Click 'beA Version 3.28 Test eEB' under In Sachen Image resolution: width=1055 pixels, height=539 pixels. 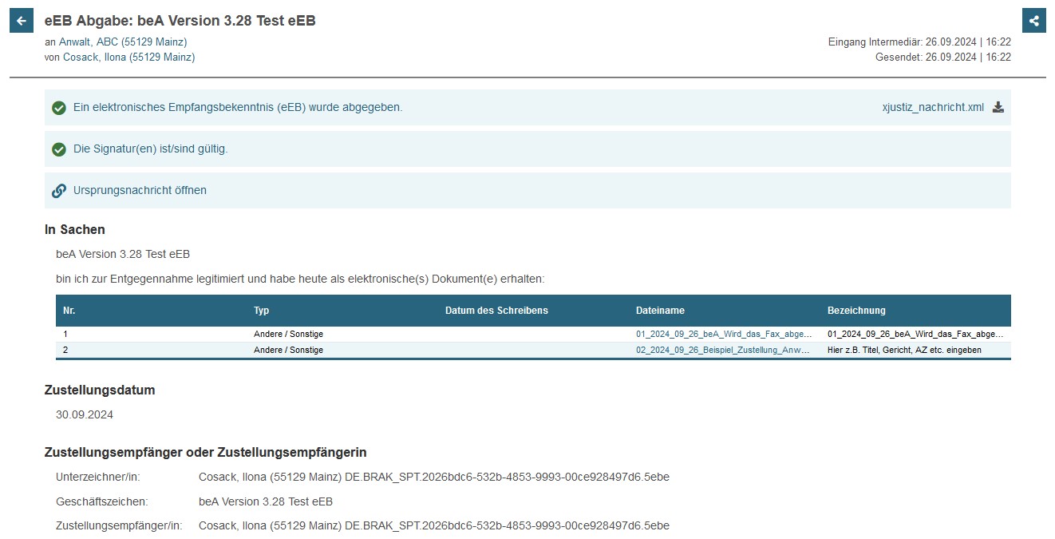pyautogui.click(x=123, y=255)
